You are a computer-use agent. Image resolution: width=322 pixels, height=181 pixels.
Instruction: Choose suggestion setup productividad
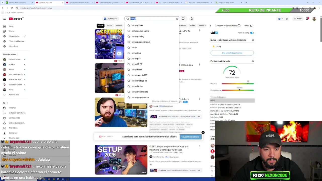152,42
